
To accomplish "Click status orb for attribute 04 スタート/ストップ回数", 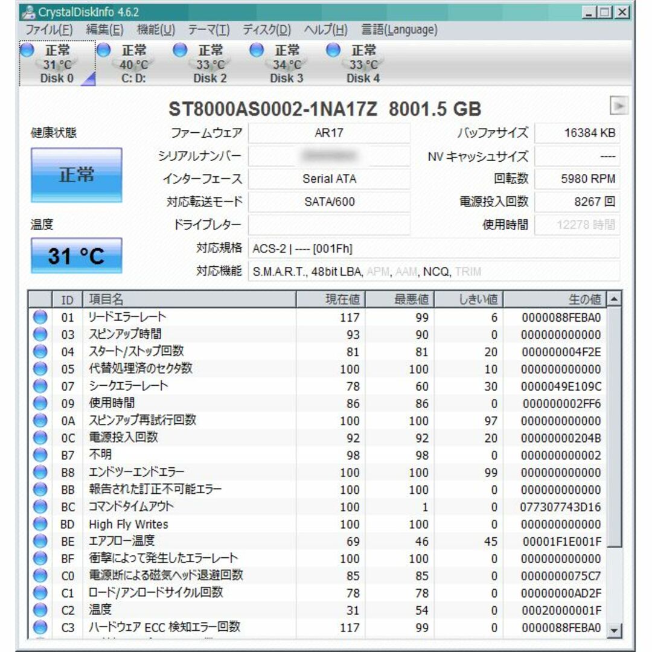I will [x=40, y=352].
